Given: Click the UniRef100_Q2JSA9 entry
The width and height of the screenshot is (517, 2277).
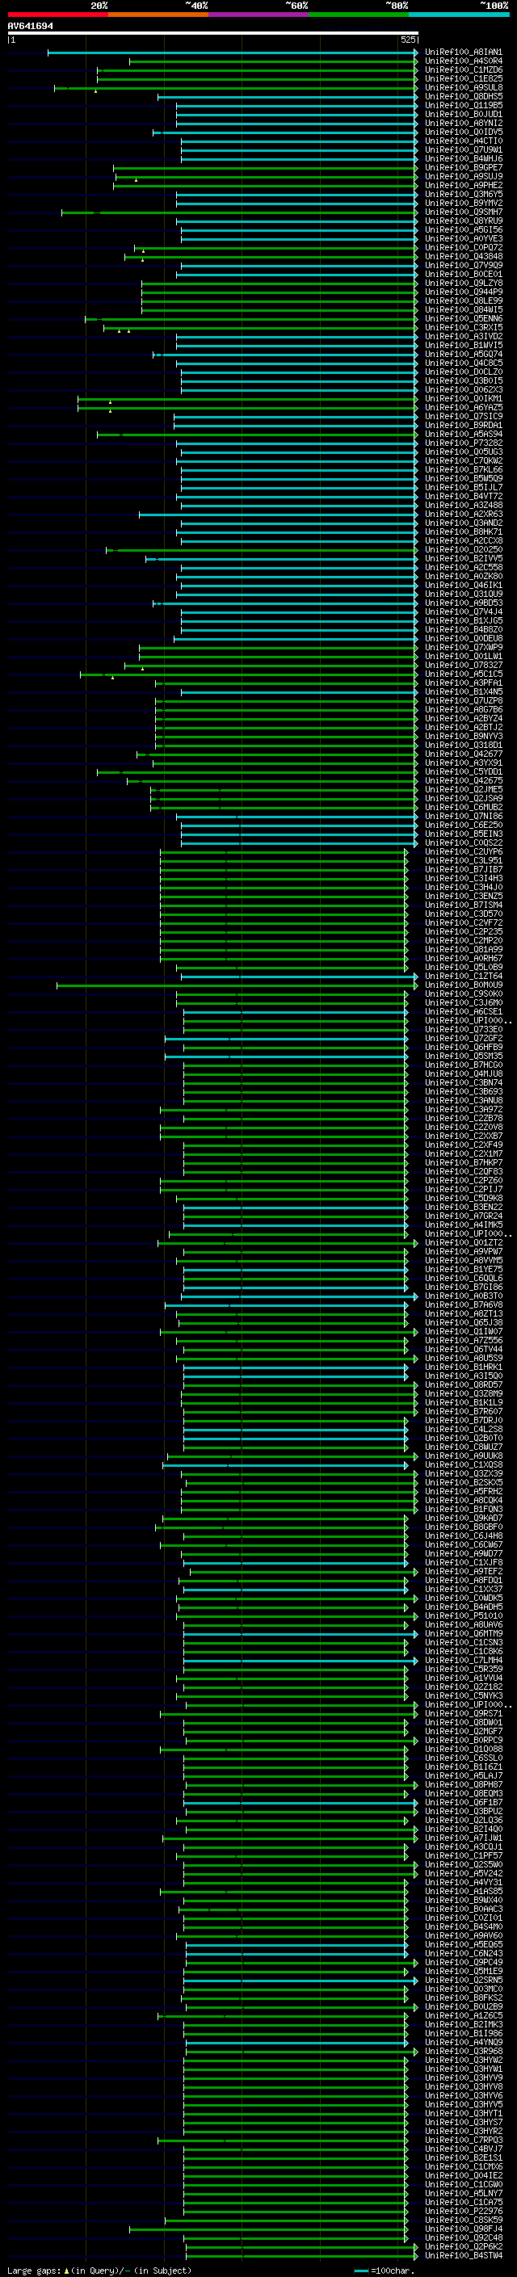Looking at the screenshot, I should click(463, 798).
